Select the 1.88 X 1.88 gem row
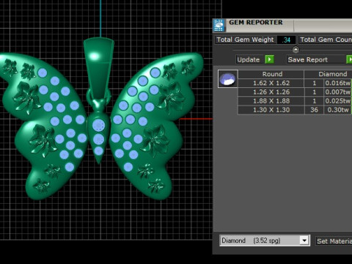The image size is (352, 264). click(295, 101)
